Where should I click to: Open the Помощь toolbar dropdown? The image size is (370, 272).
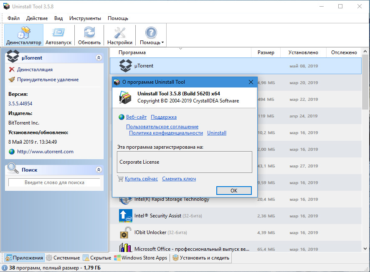click(151, 35)
